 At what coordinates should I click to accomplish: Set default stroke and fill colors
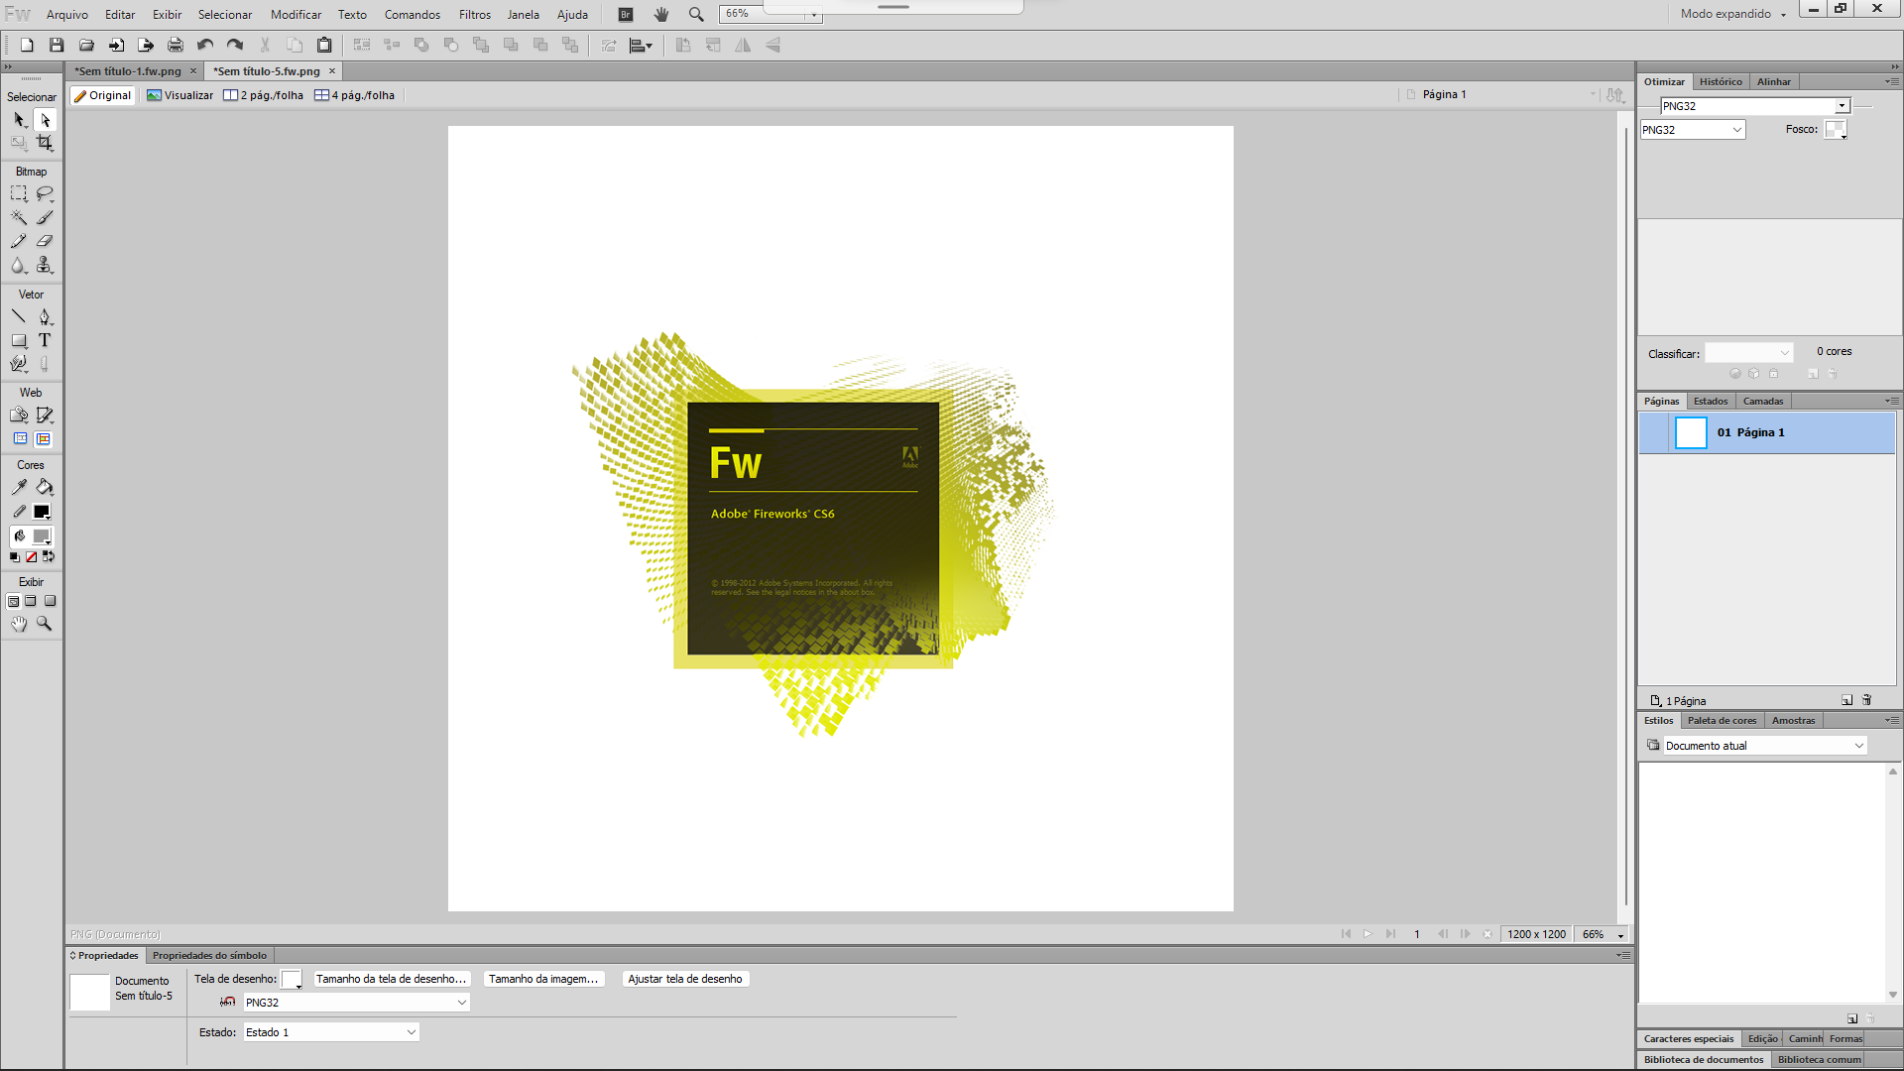pos(14,557)
